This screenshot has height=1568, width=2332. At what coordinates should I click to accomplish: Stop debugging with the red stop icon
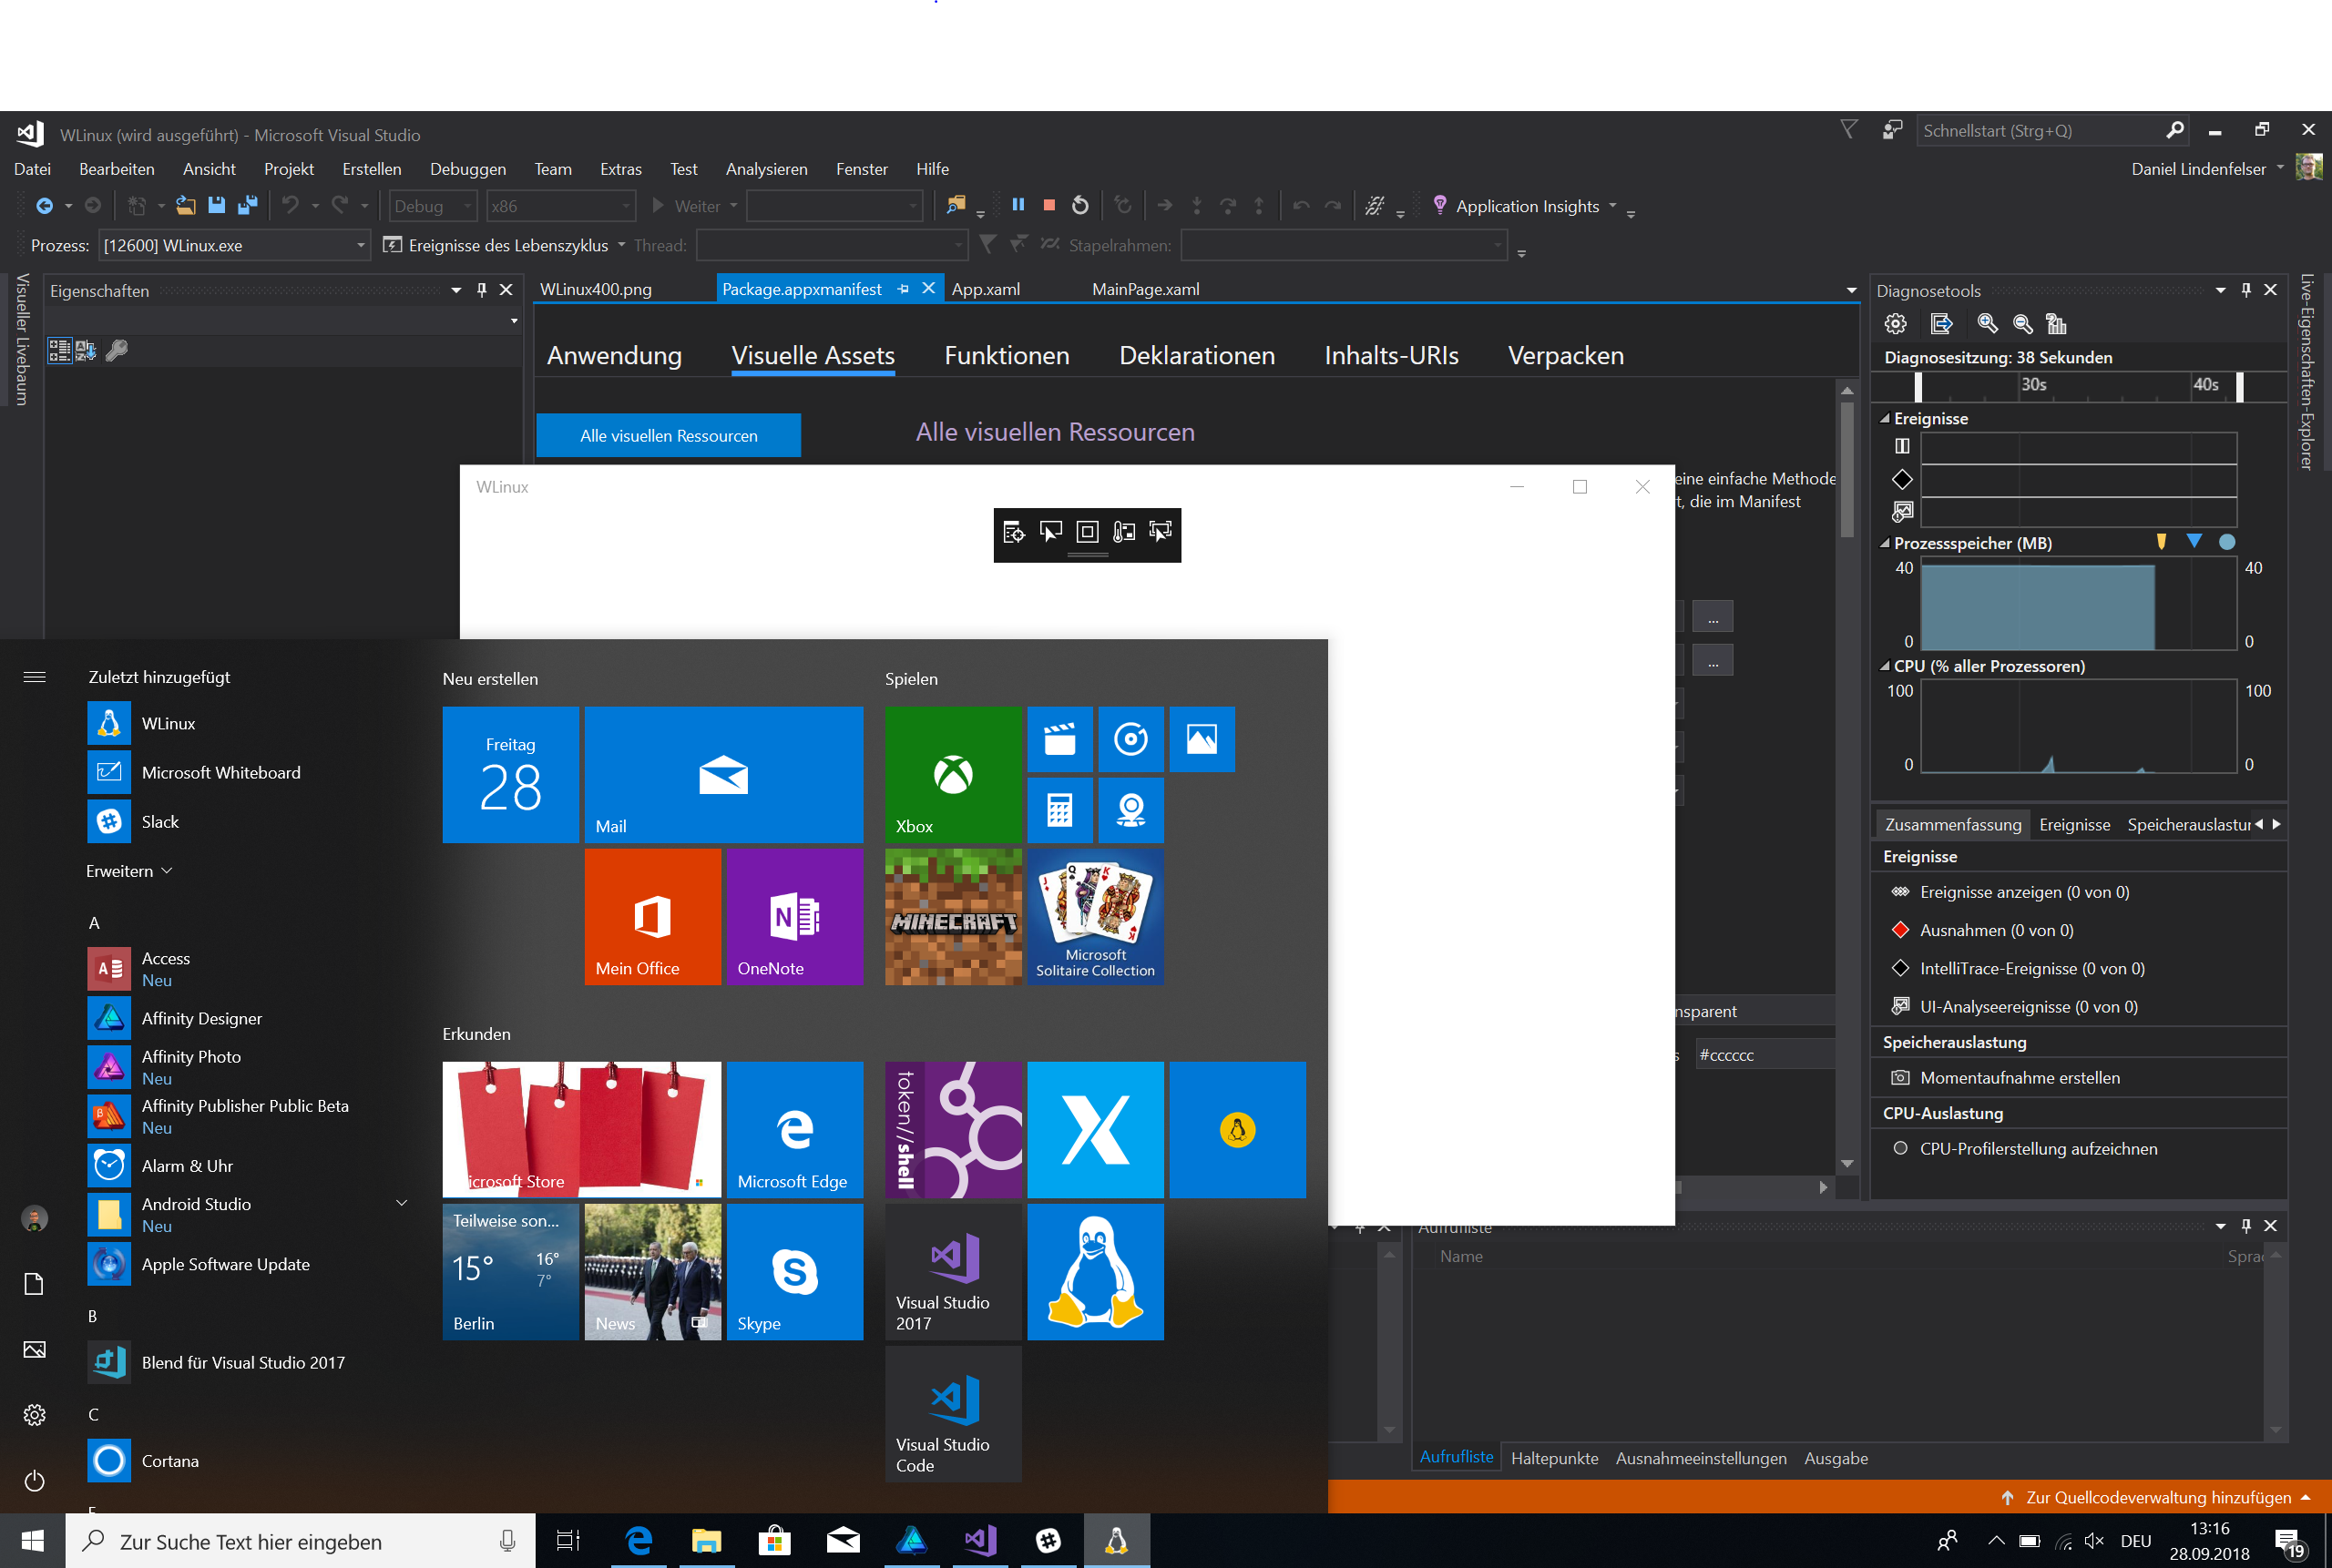[1048, 205]
